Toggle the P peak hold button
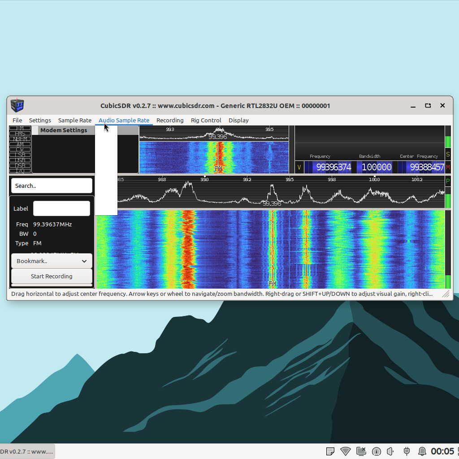The width and height of the screenshot is (459, 459). click(447, 182)
